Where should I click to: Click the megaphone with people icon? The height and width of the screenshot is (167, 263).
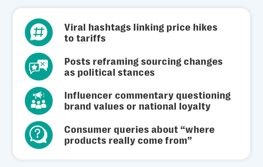click(39, 101)
